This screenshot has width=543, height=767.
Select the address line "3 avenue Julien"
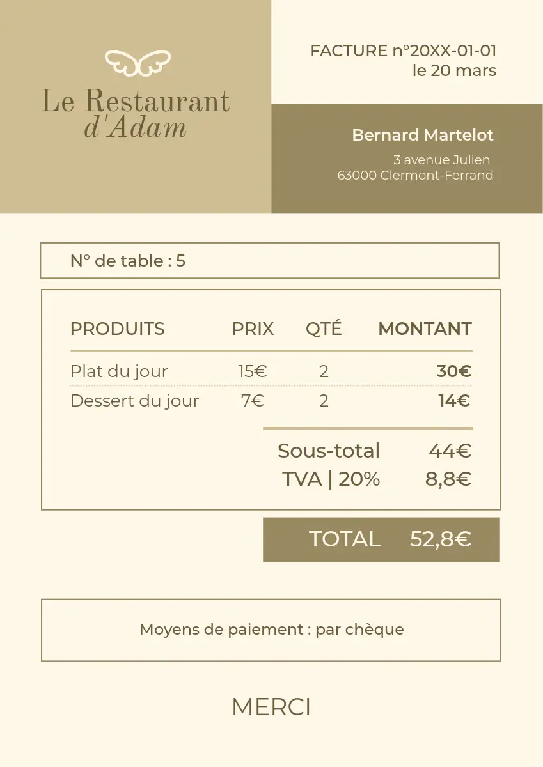point(441,160)
